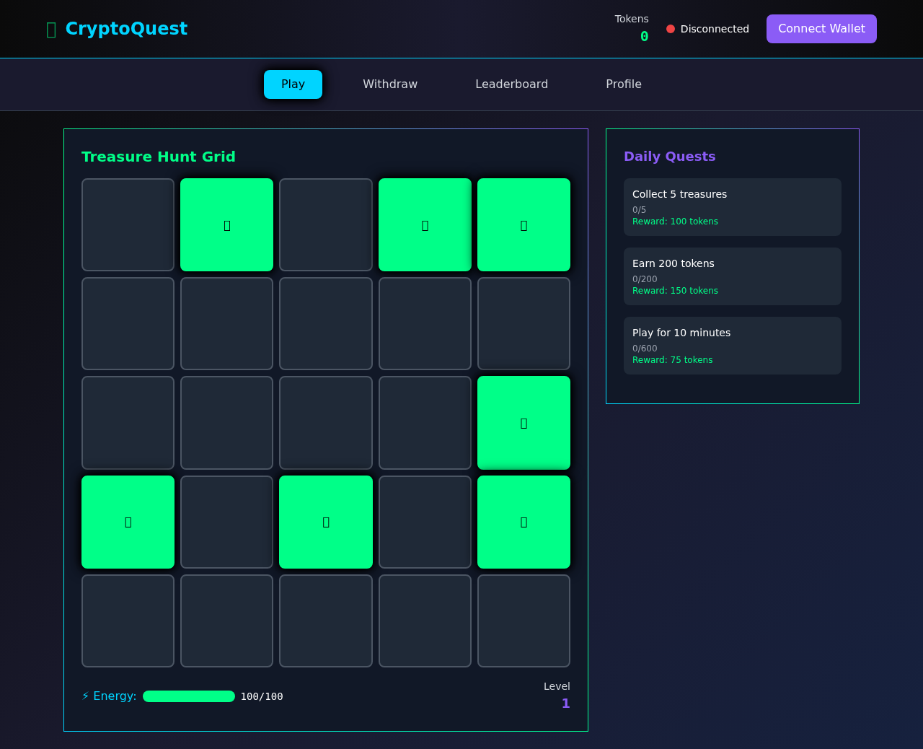Viewport: 923px width, 749px height.
Task: Switch to the Withdraw tab
Action: pos(390,84)
